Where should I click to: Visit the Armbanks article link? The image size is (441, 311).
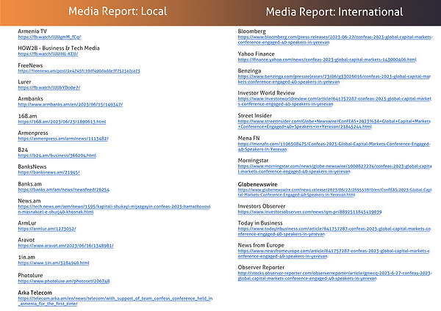pyautogui.click(x=71, y=104)
